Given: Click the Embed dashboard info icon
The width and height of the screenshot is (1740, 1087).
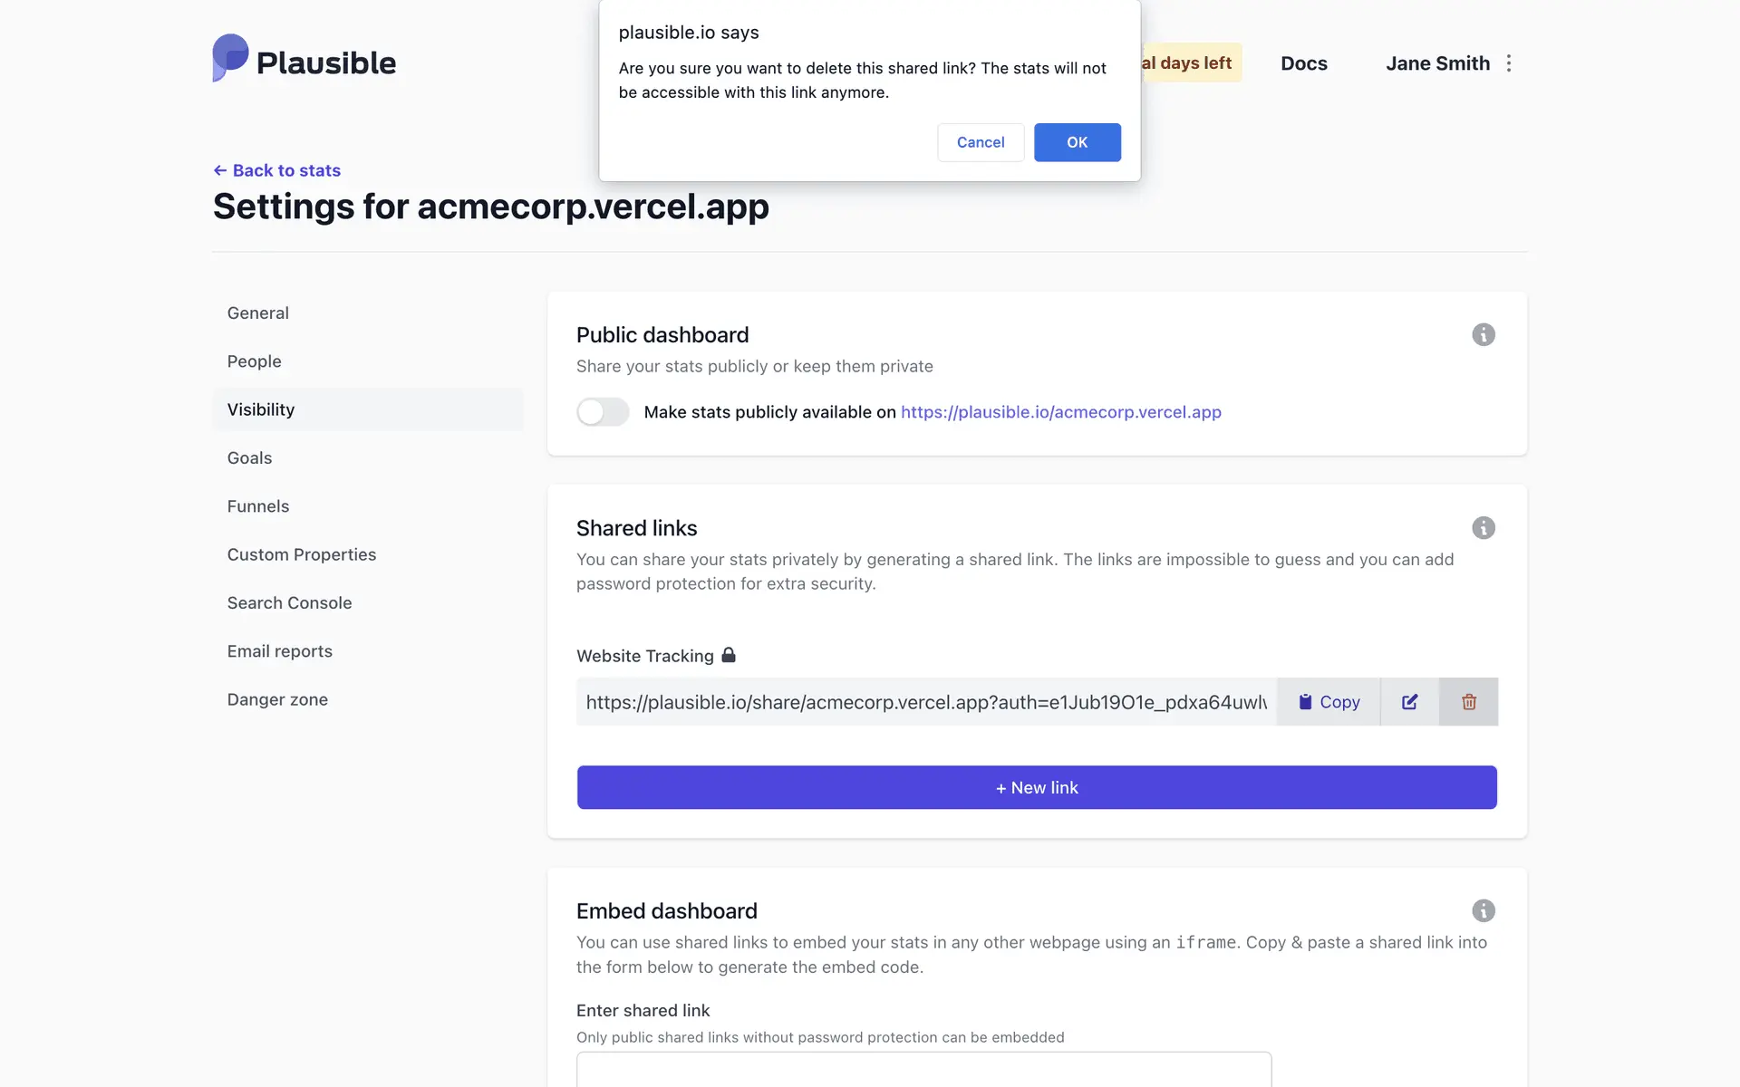Looking at the screenshot, I should coord(1483,911).
